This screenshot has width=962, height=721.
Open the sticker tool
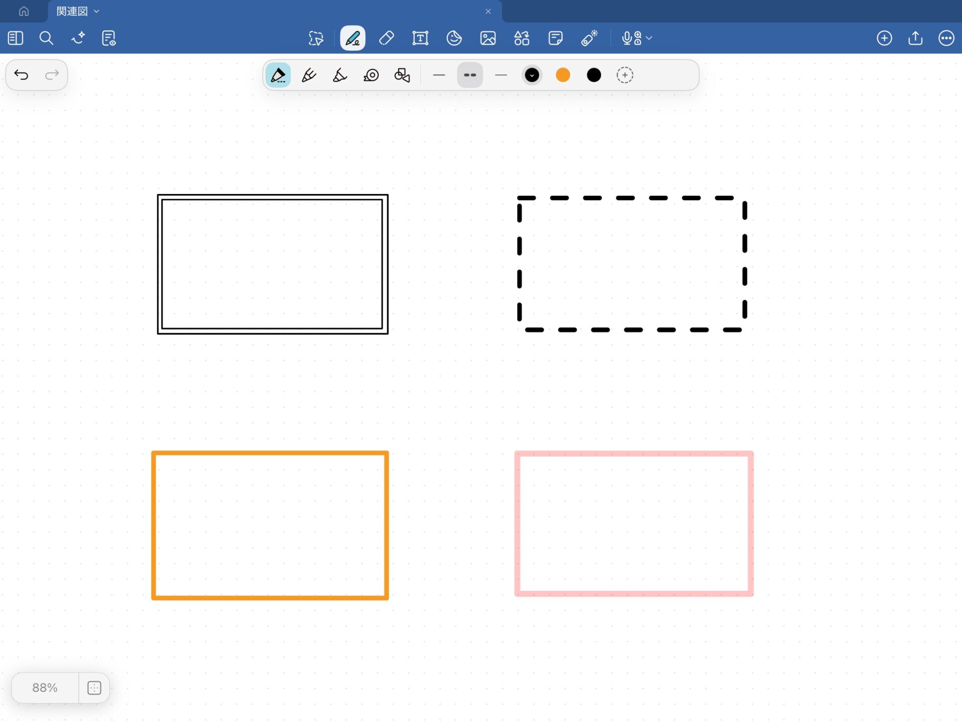pos(454,38)
